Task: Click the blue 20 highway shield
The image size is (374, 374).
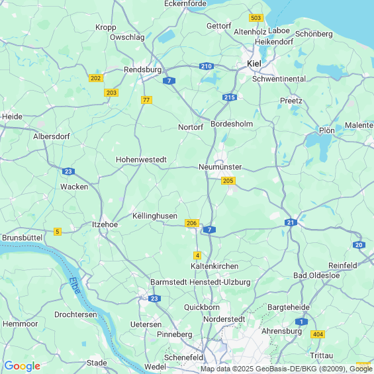Action: [x=359, y=245]
